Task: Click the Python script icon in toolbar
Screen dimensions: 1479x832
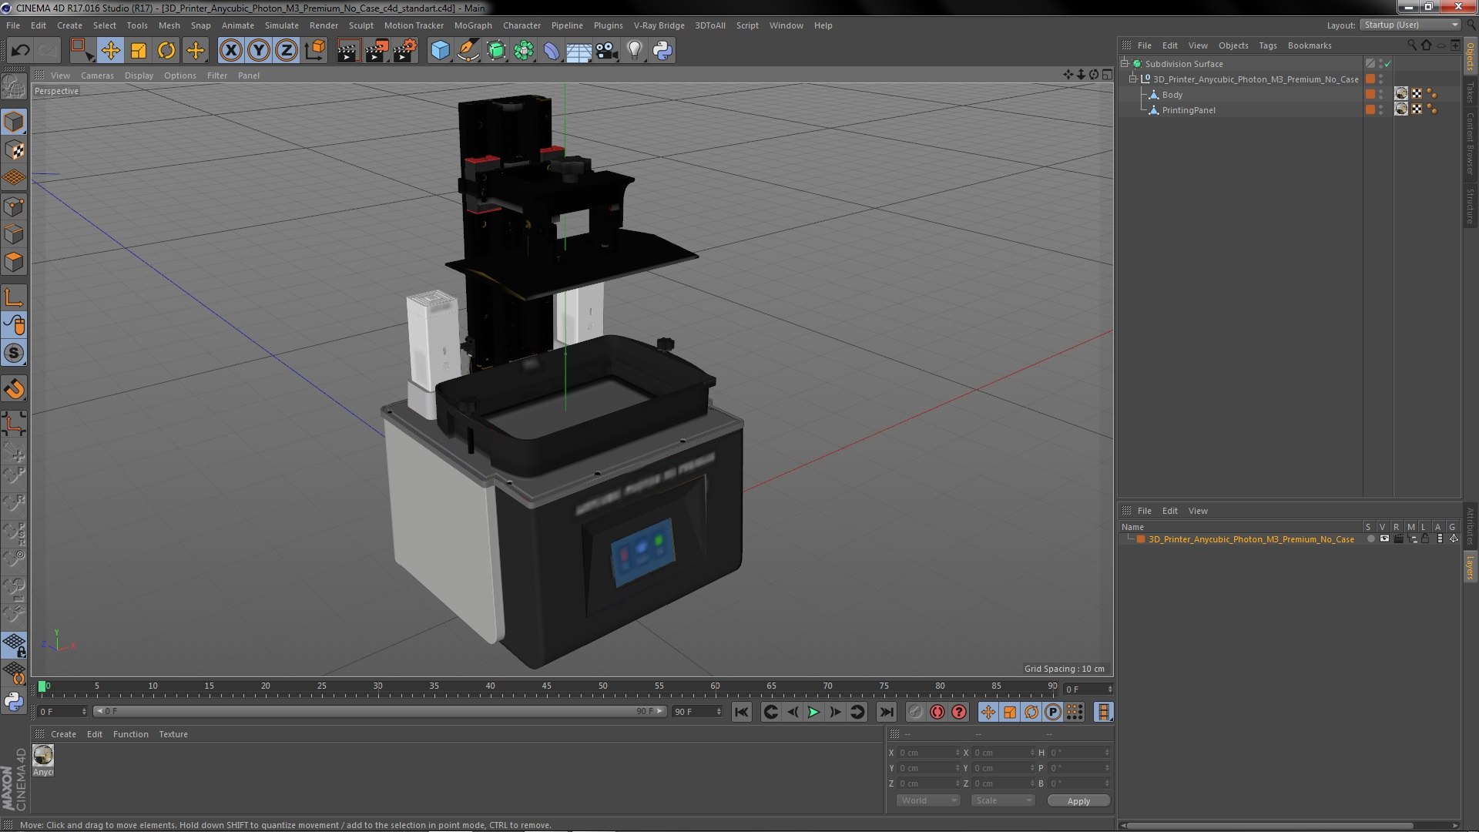Action: 662,51
